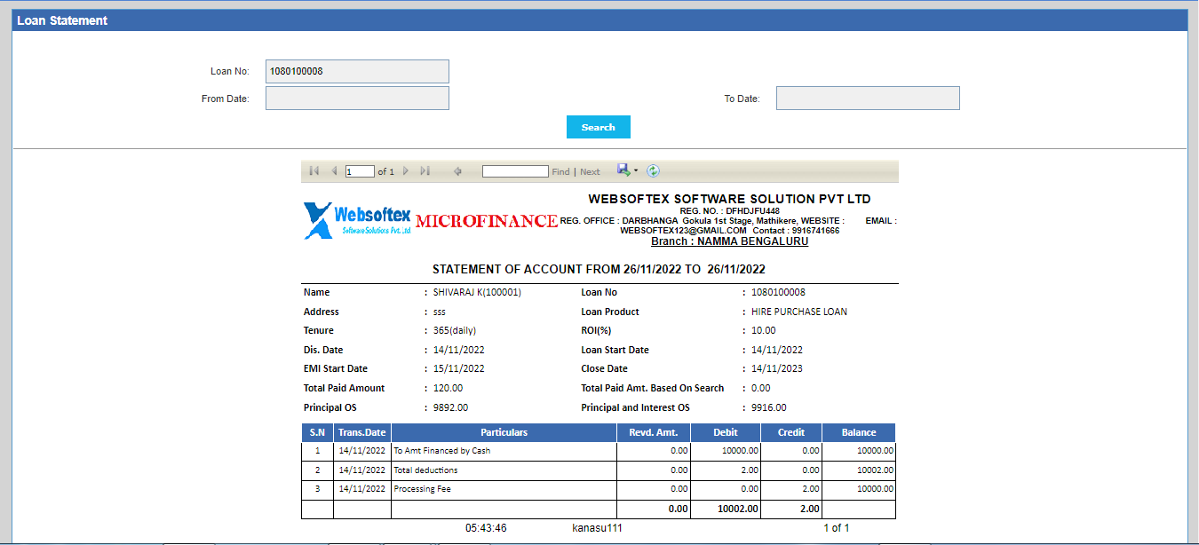Click the EMI Start Date value 15/11/2022
1199x545 pixels.
(x=459, y=368)
